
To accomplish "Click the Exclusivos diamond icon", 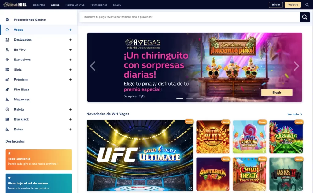I will click(7, 60).
